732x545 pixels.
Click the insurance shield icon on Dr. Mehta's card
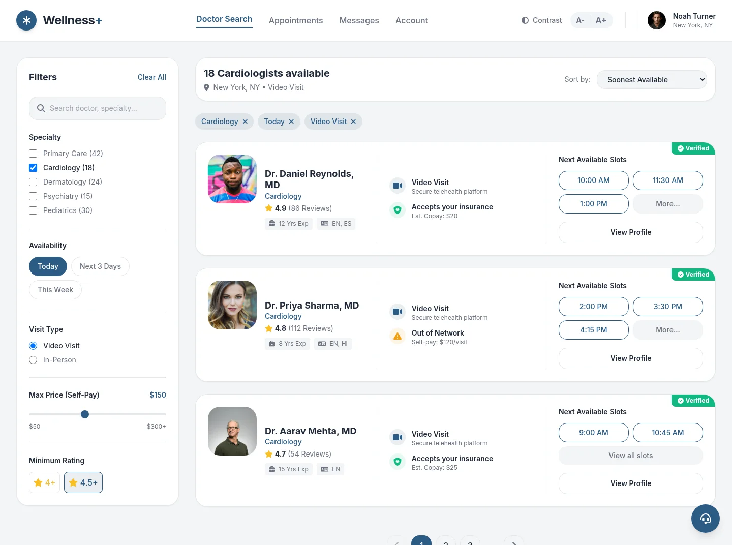coord(398,462)
